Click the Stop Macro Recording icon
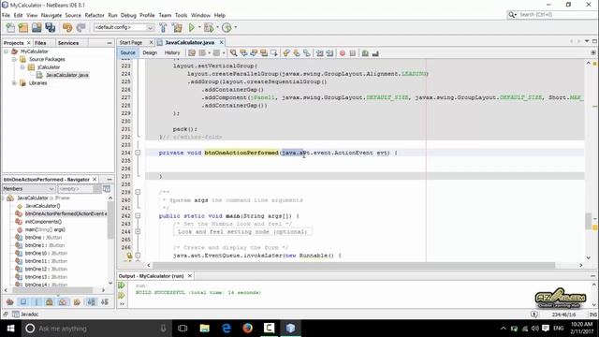 353,53
